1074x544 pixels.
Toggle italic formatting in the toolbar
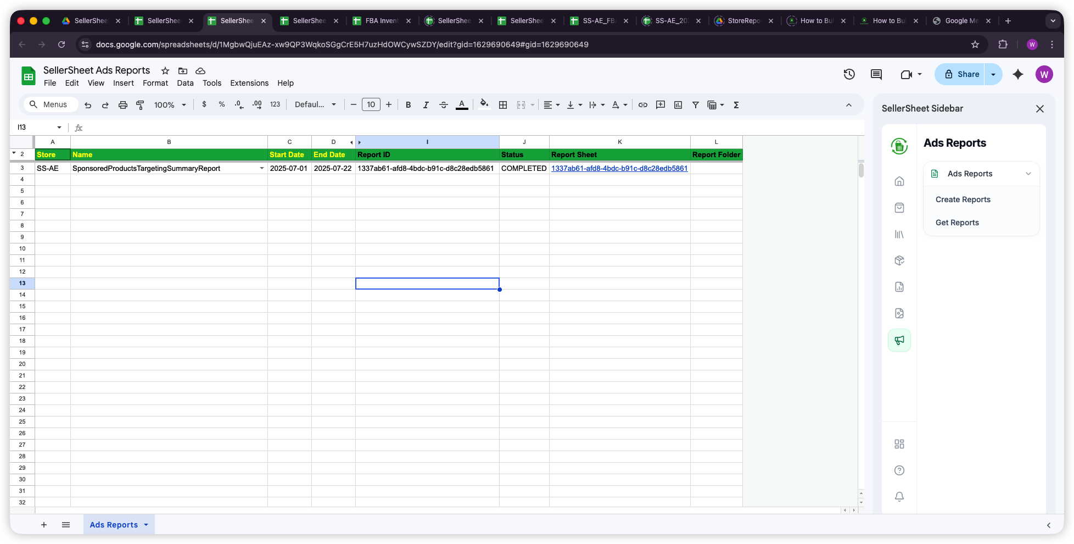tap(426, 104)
